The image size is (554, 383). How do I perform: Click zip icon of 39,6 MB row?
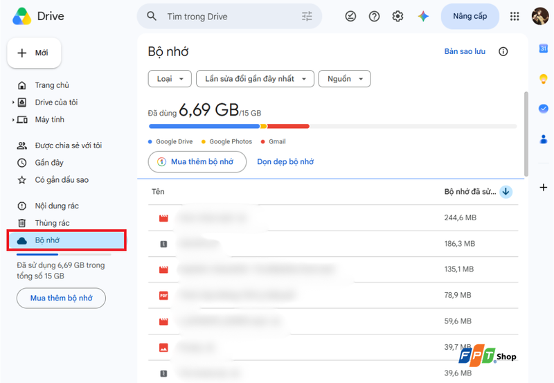point(163,373)
